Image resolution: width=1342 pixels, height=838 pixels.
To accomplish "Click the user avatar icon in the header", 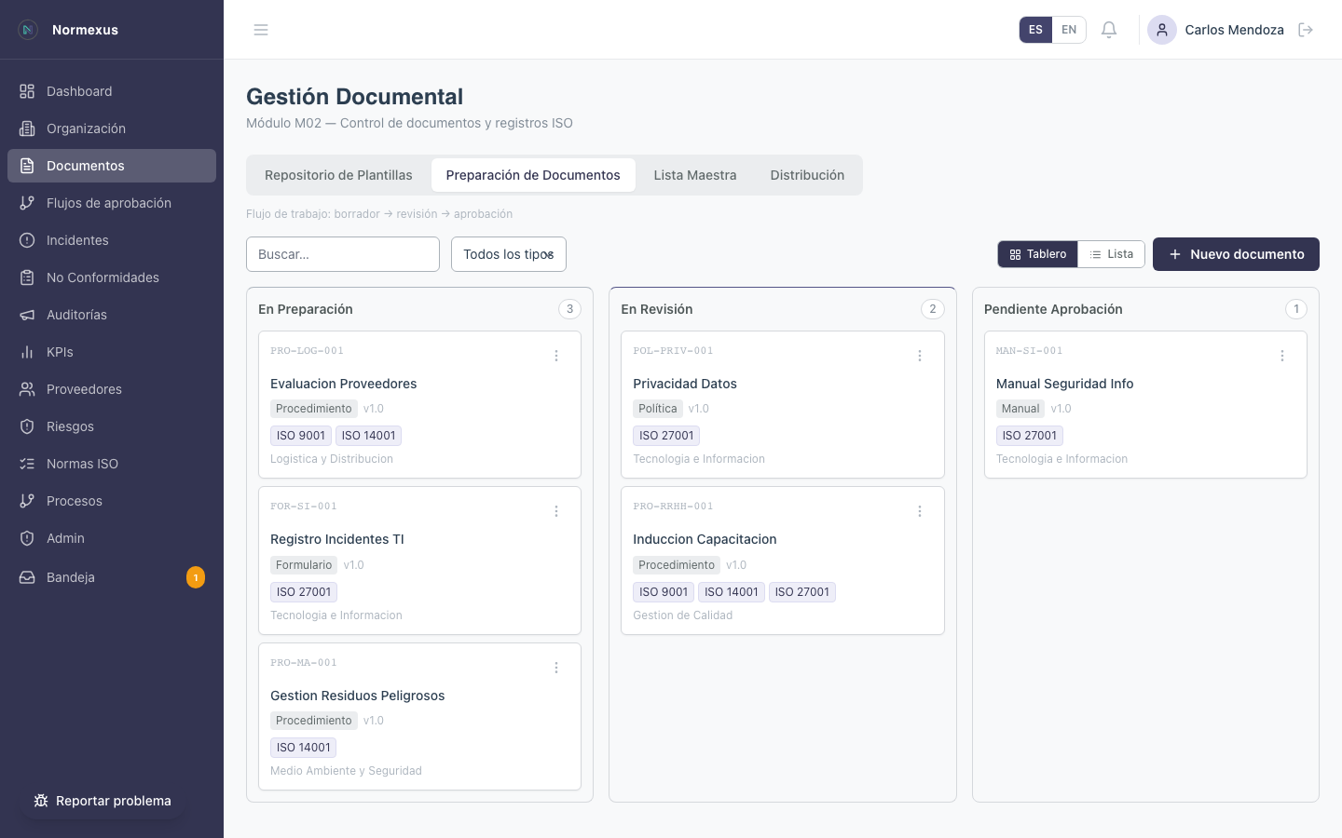I will tap(1161, 30).
